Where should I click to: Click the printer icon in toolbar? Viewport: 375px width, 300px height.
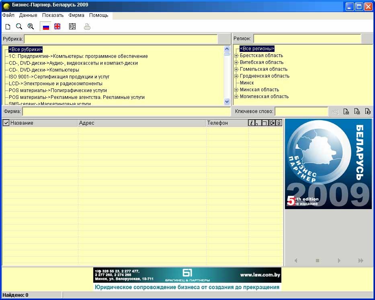[x=87, y=27]
